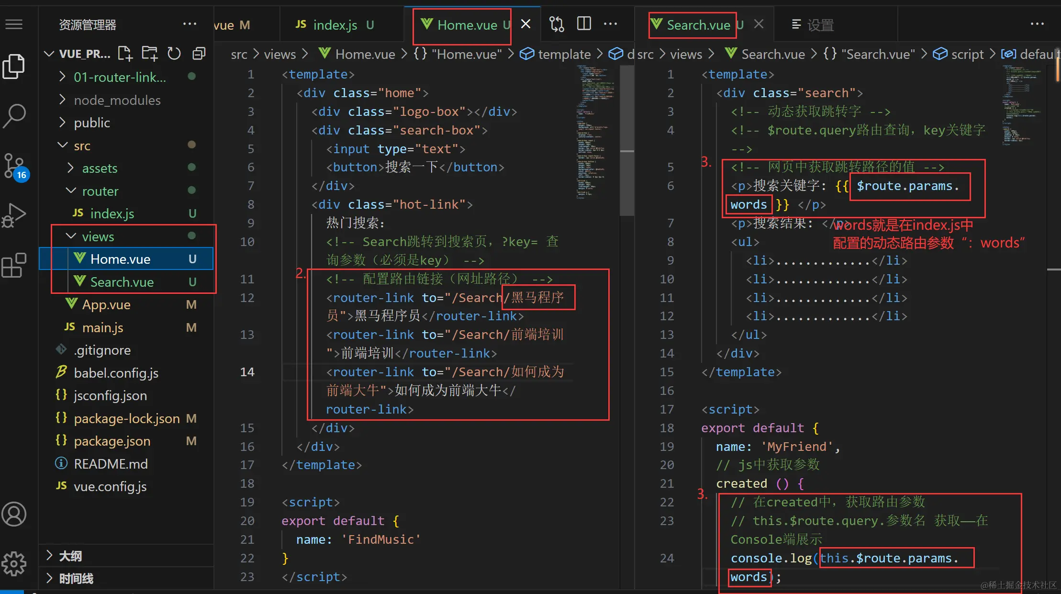Click the Home.vue minimap preview
Image resolution: width=1061 pixels, height=594 pixels.
point(595,131)
